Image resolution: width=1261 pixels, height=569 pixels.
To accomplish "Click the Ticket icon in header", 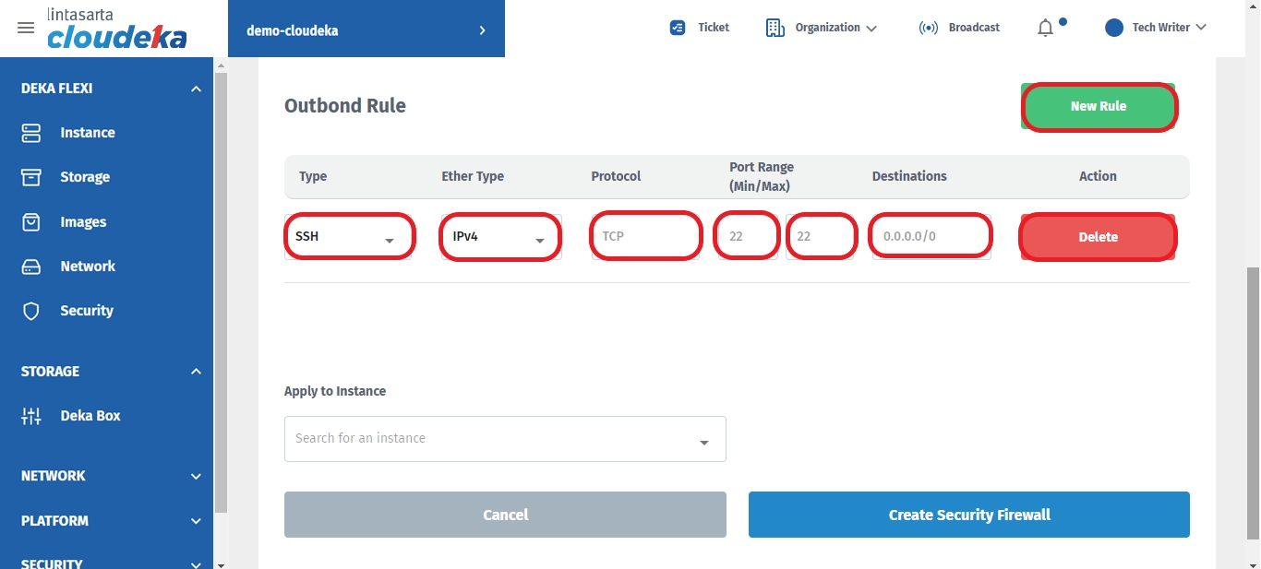I will pos(678,28).
